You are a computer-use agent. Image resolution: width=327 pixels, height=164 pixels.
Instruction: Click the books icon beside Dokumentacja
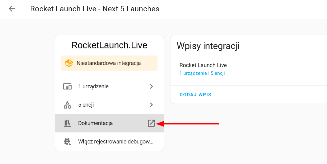67,123
